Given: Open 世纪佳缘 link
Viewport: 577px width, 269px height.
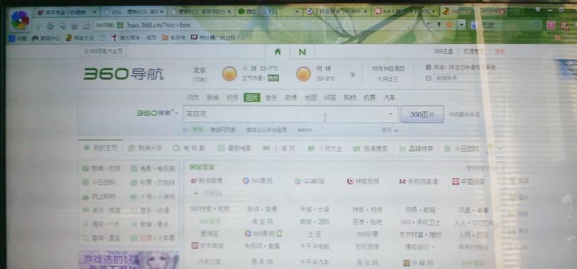Looking at the screenshot, I should point(367,247).
